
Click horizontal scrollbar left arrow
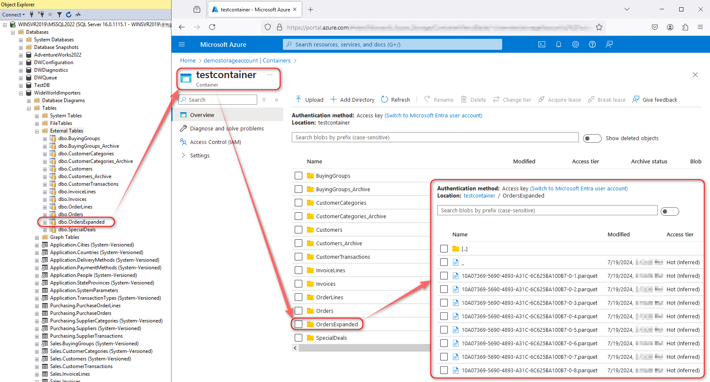(x=295, y=348)
